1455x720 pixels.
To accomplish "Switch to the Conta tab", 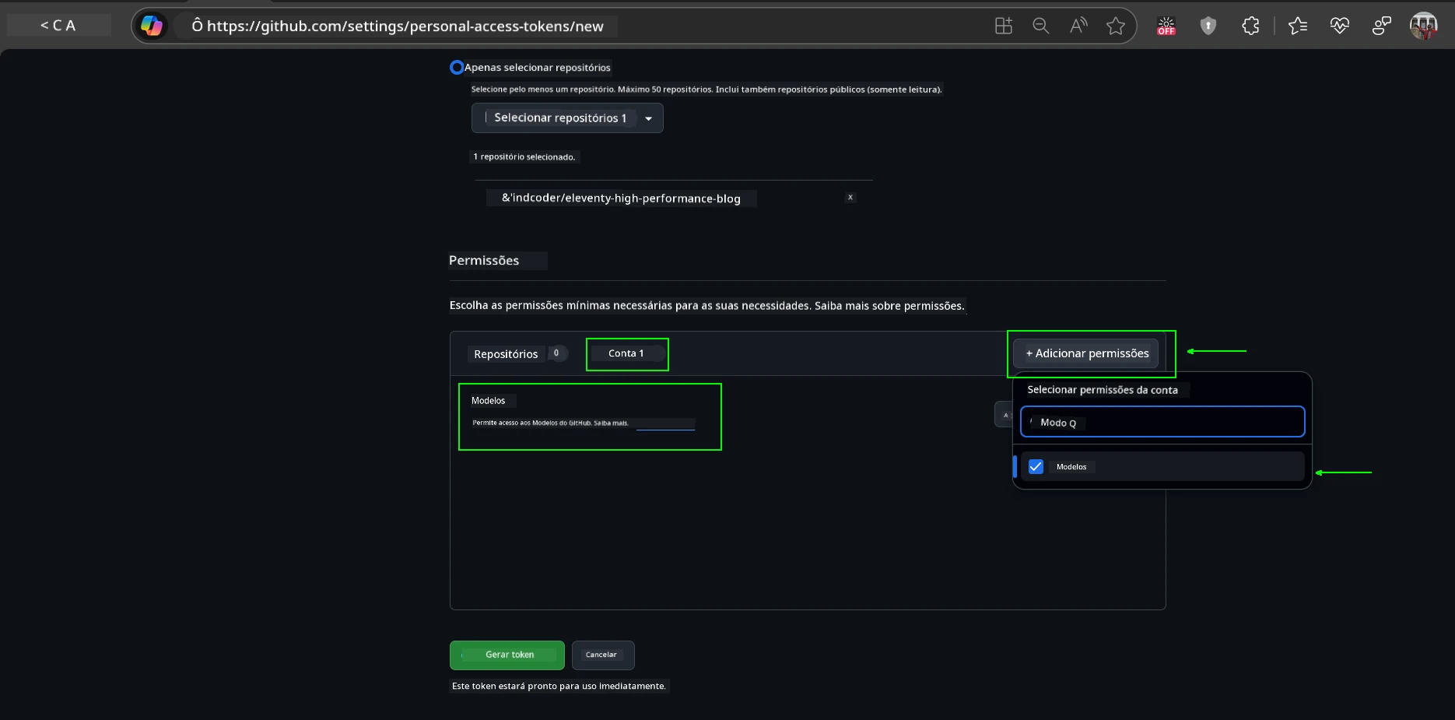I will (626, 353).
